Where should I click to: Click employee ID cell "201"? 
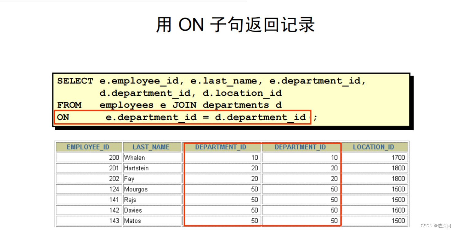click(88, 168)
